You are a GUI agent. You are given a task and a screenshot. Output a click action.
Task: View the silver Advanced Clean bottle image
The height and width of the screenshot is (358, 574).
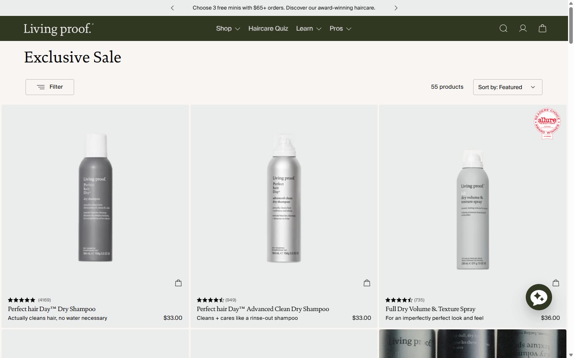click(284, 198)
